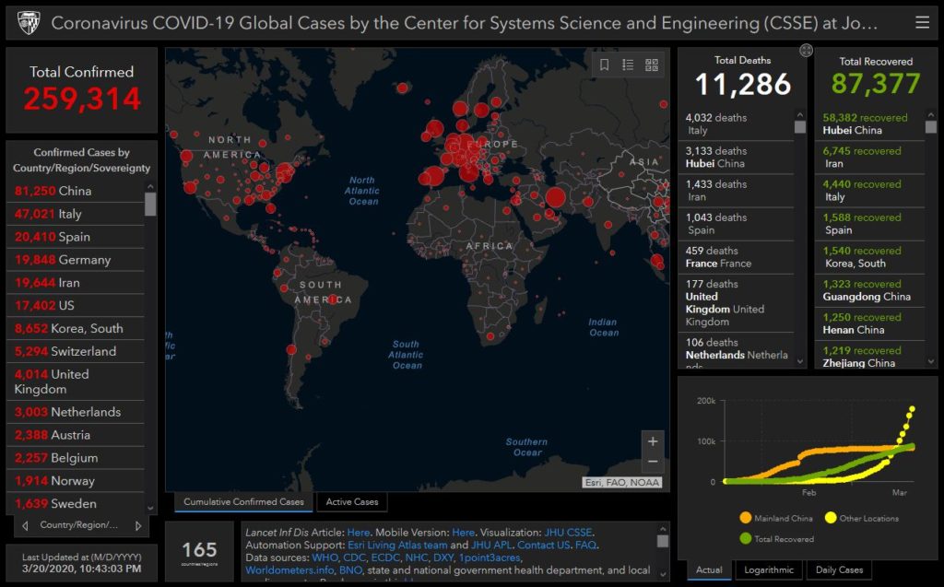Click the Total Recovered list scrollbar thumb

[x=931, y=127]
